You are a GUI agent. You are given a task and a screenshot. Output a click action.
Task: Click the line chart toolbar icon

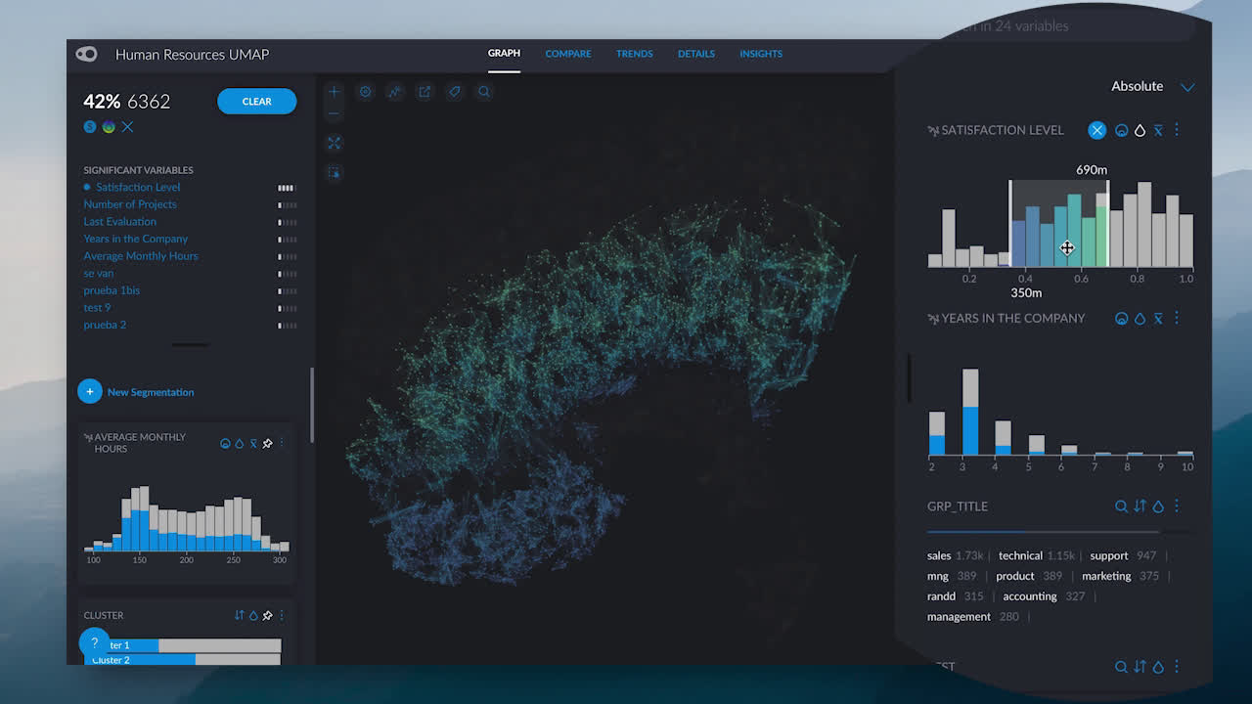[395, 92]
